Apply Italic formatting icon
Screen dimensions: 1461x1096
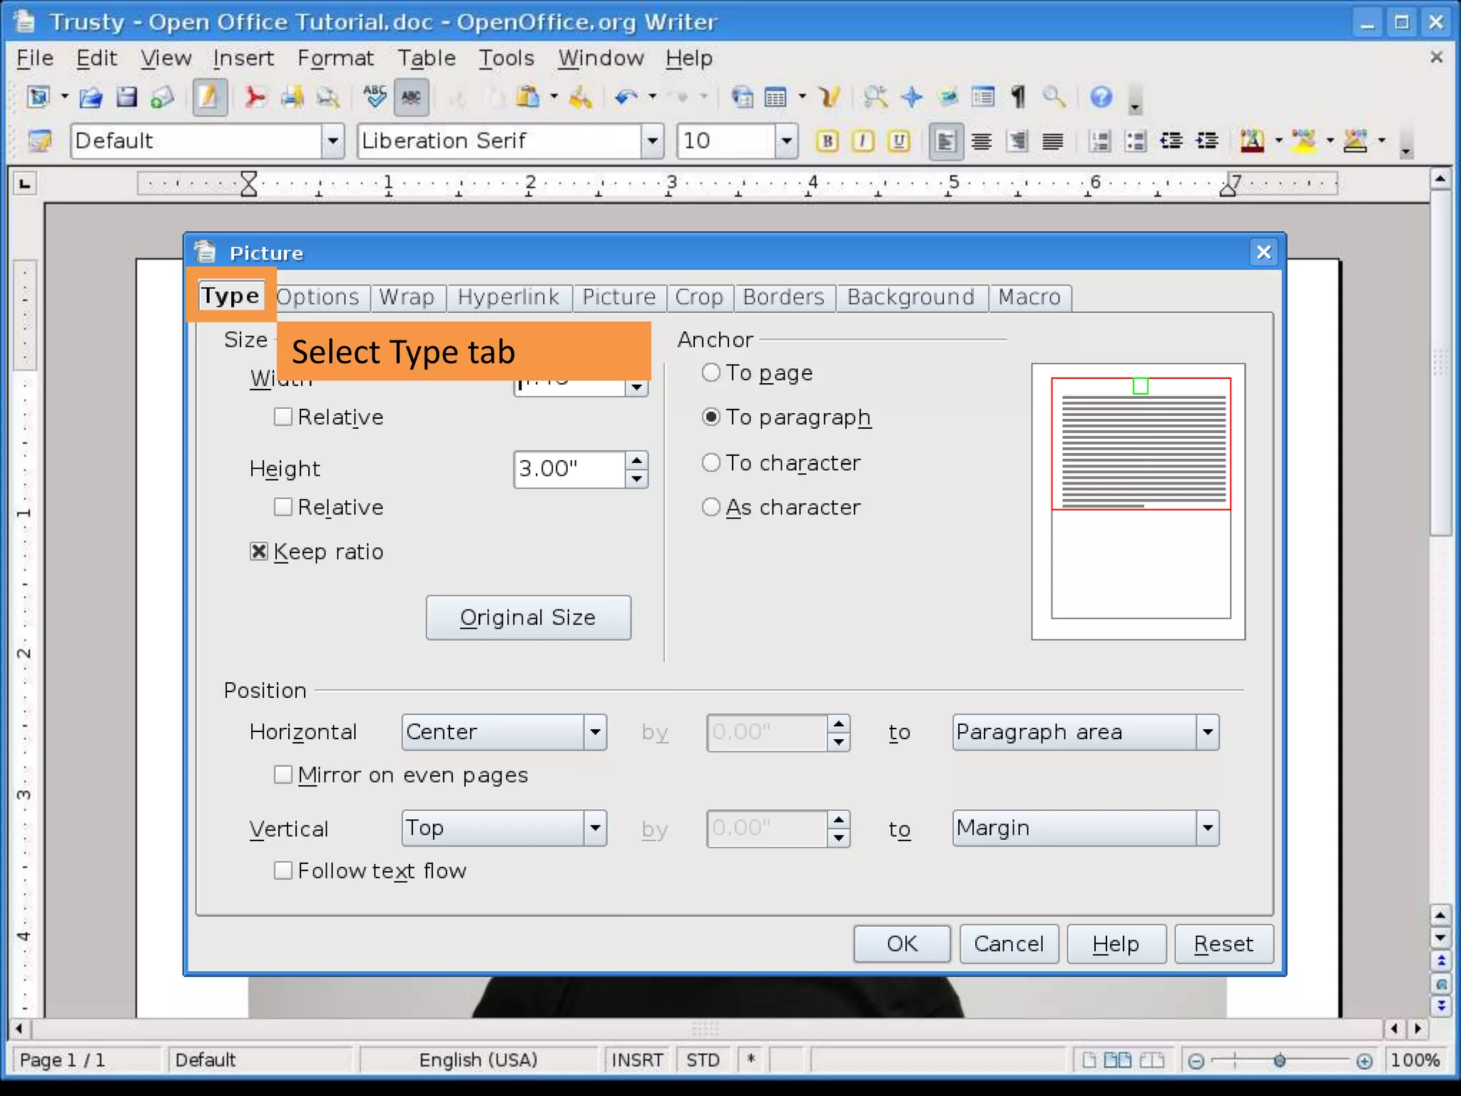coord(862,141)
